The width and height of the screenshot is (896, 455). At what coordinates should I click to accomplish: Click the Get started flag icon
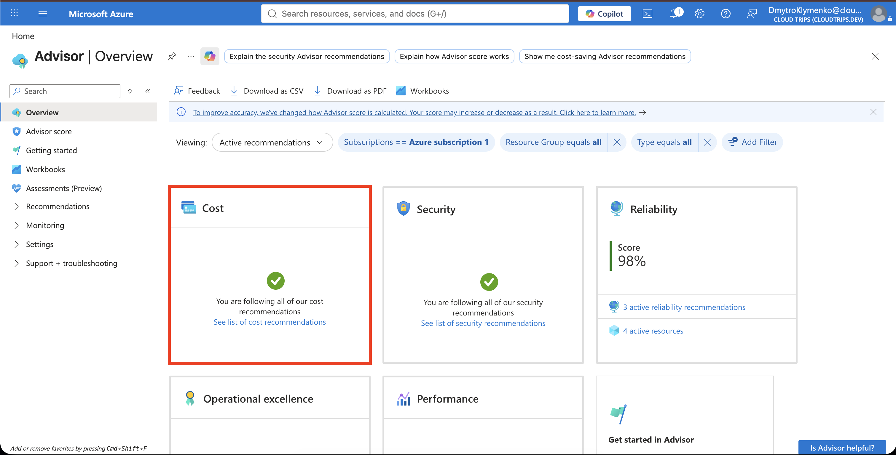pyautogui.click(x=618, y=414)
